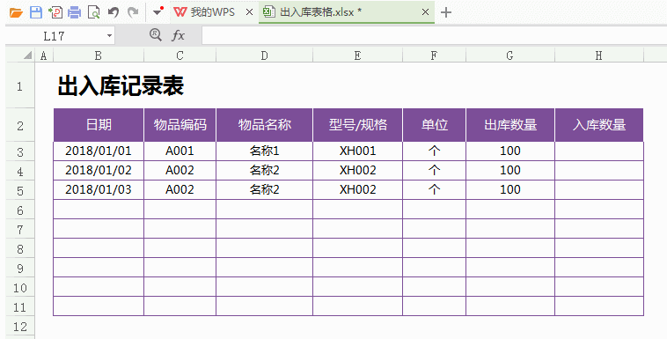Select the 名称2 cell in row 5
This screenshot has height=339, width=667.
(265, 189)
